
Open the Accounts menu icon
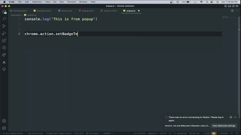4,121
